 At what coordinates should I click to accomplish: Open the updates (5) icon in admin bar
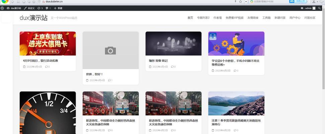(x=40, y=8)
